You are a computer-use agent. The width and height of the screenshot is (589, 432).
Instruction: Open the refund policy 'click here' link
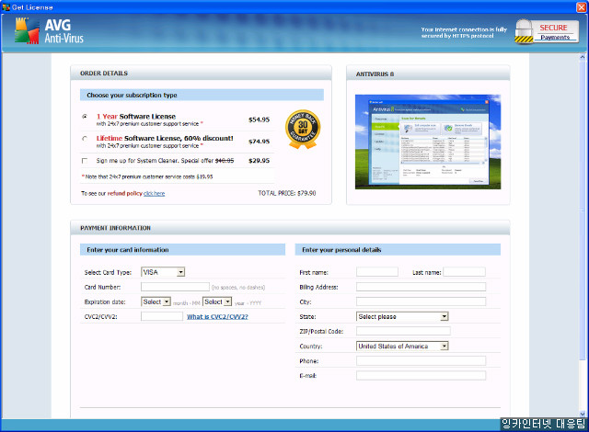[154, 194]
